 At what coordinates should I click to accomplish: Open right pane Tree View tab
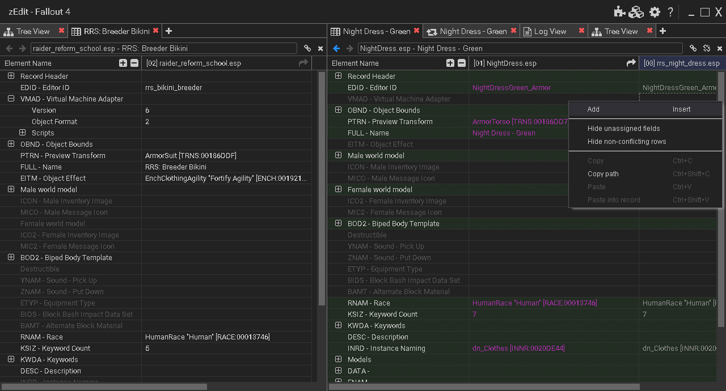621,31
